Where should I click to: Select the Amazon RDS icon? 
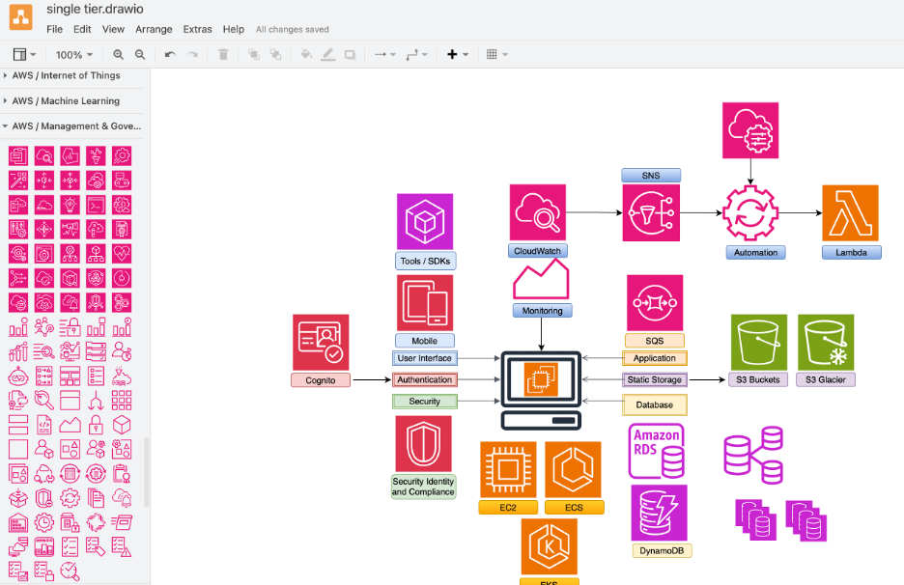point(656,451)
